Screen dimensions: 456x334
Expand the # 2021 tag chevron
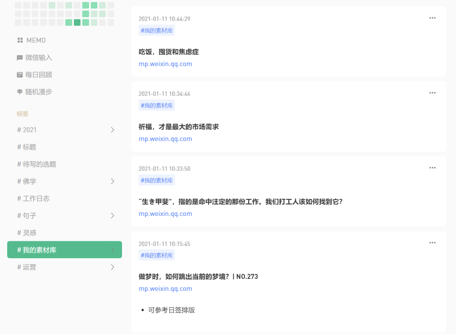pos(113,130)
